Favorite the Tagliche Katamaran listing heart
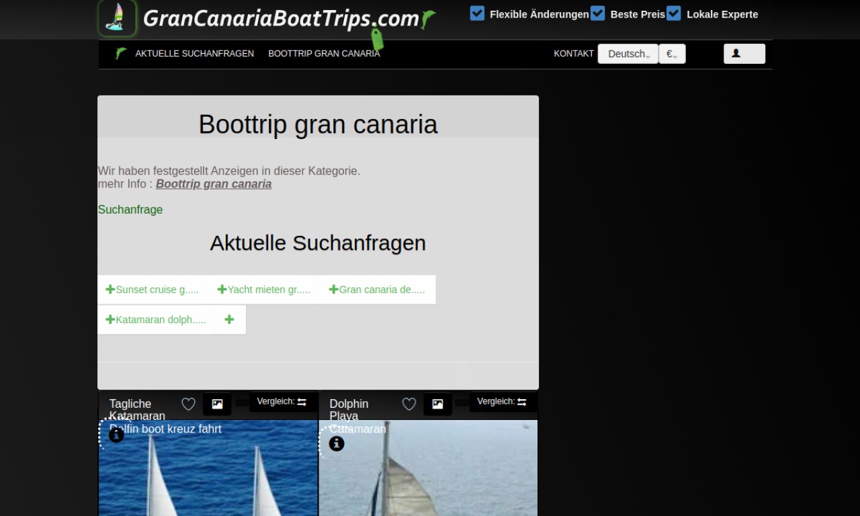This screenshot has width=860, height=516. pos(189,404)
